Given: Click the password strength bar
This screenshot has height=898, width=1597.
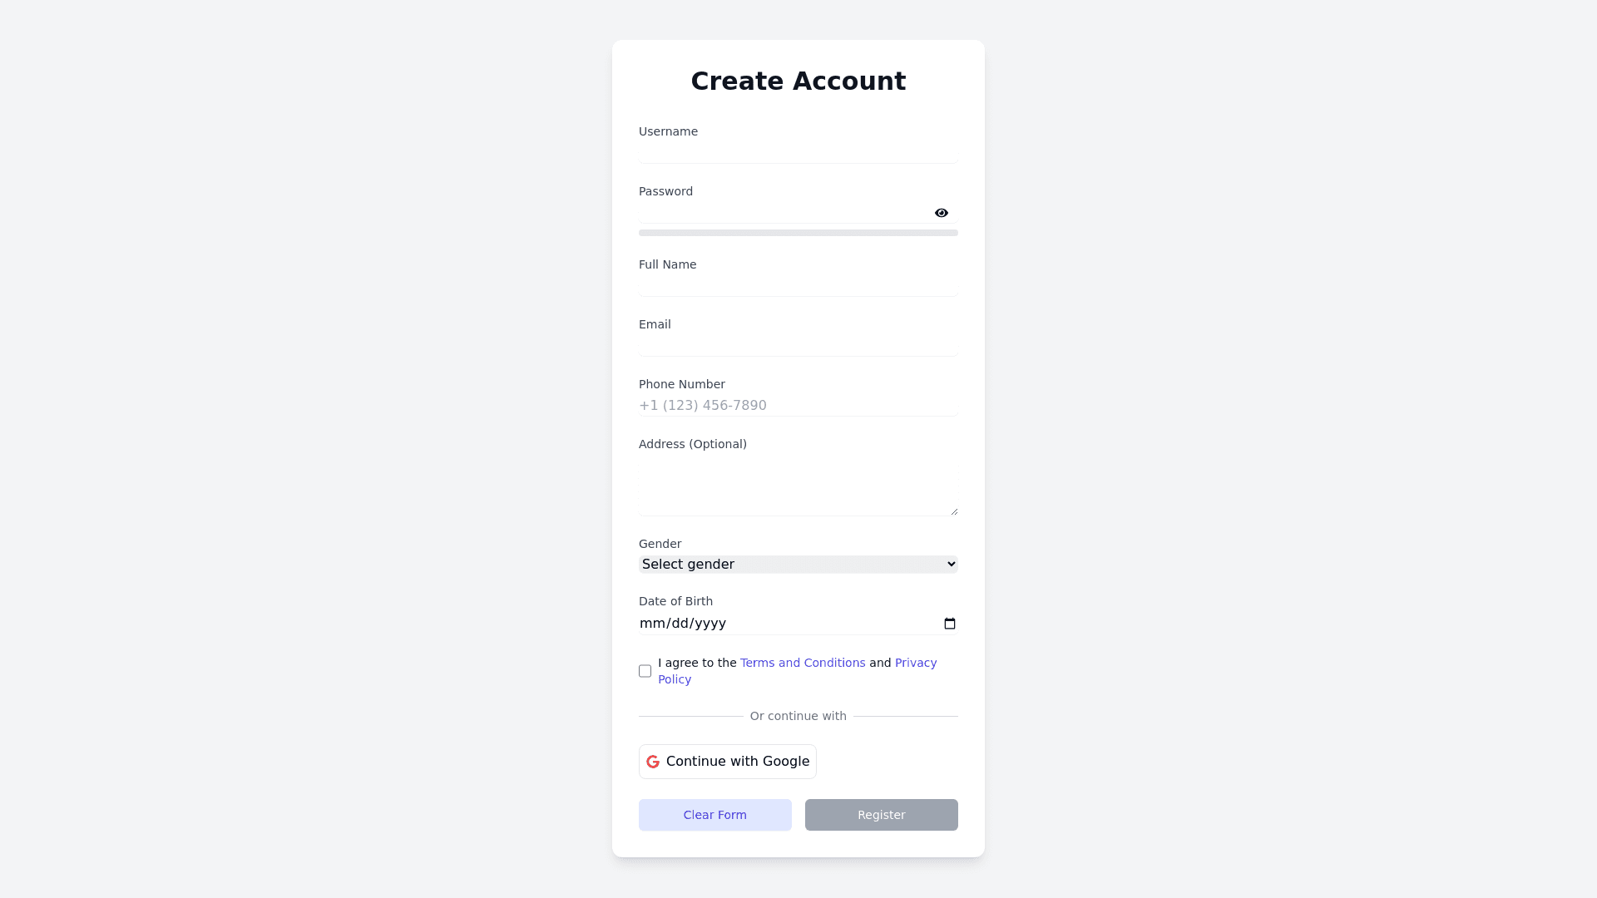Looking at the screenshot, I should click(798, 233).
